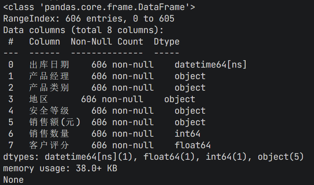This screenshot has width=314, height=185.
Task: Select the 出库日期 column name
Action: tap(49, 65)
